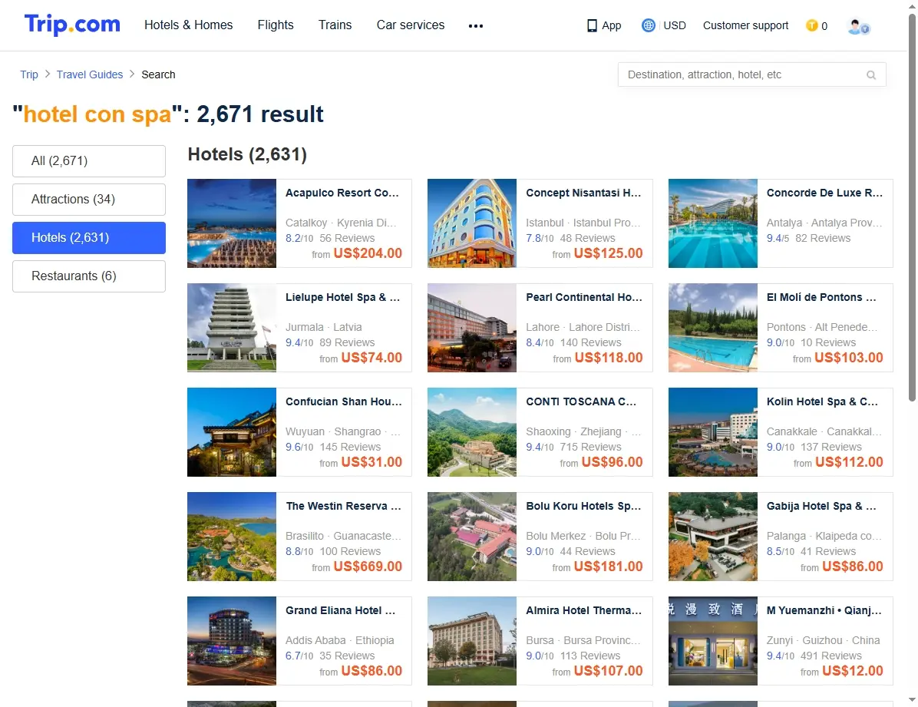This screenshot has width=918, height=707.
Task: Click the Trip Coins coin icon
Action: tap(811, 25)
